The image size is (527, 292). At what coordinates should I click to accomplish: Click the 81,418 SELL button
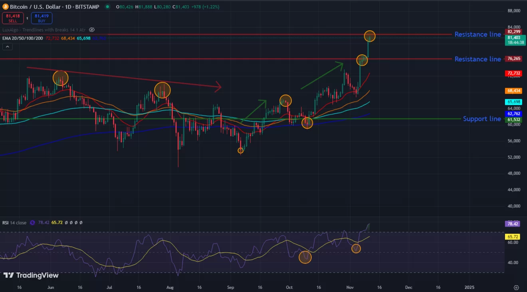point(12,18)
